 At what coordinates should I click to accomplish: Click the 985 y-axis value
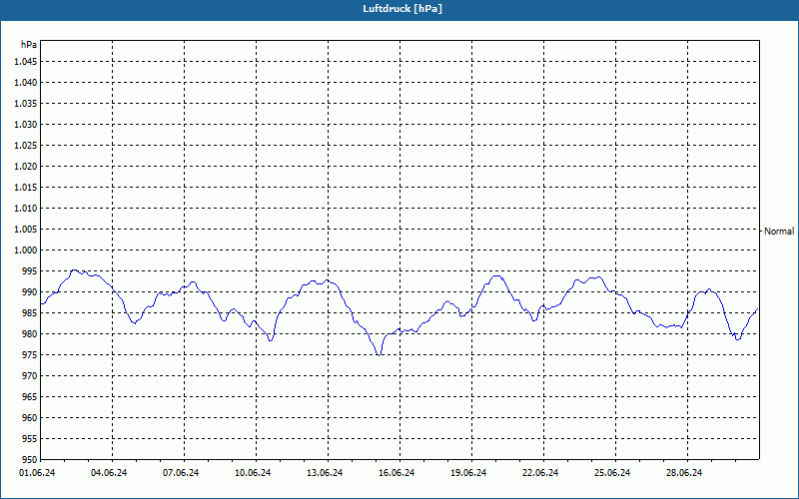tap(30, 313)
